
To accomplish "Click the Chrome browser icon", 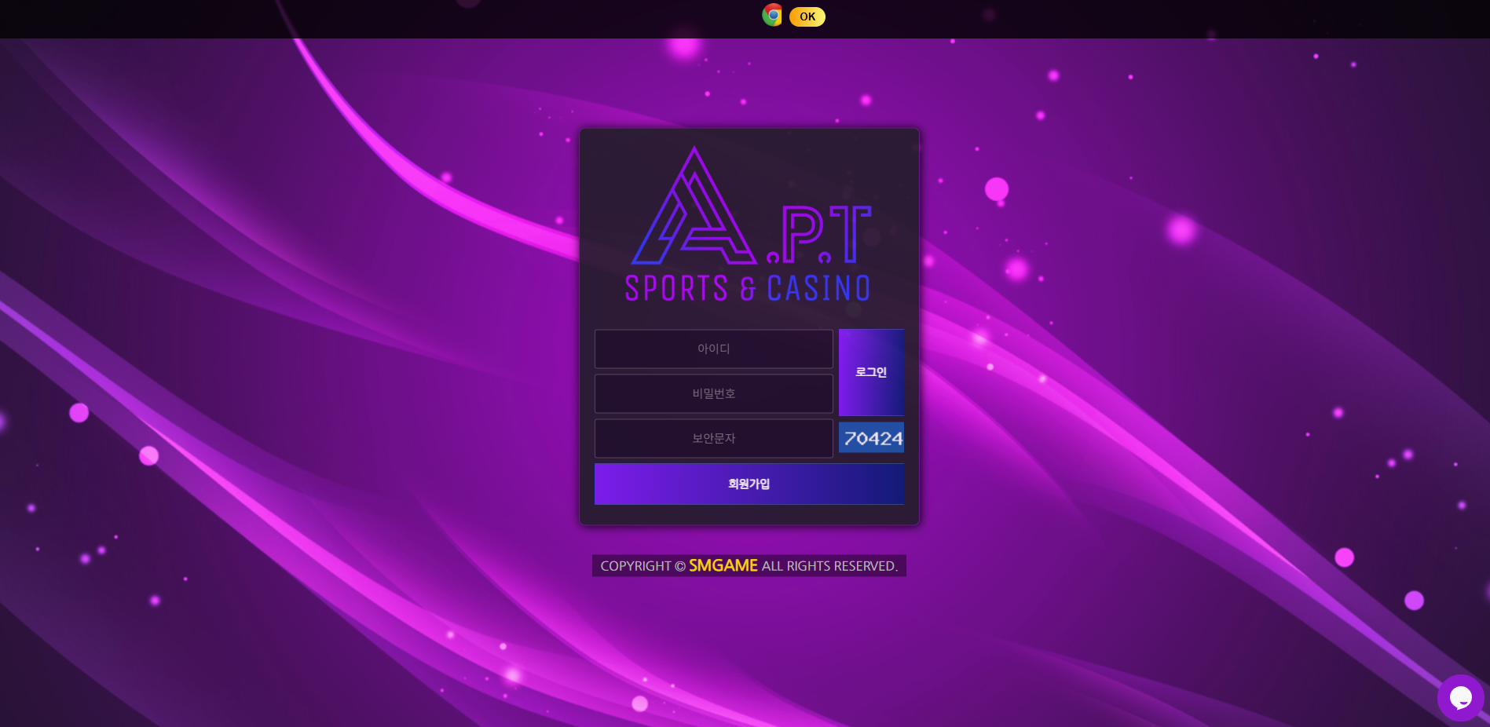I will 772,15.
